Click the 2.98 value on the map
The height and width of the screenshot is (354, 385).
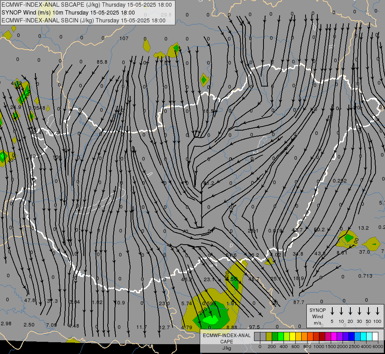(x=6, y=324)
